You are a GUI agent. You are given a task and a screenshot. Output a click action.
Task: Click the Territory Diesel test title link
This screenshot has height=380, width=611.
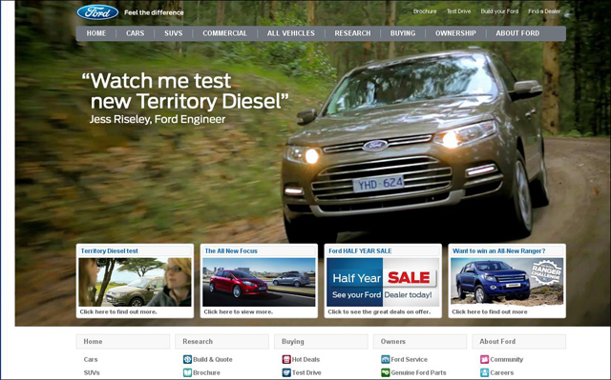pyautogui.click(x=110, y=251)
